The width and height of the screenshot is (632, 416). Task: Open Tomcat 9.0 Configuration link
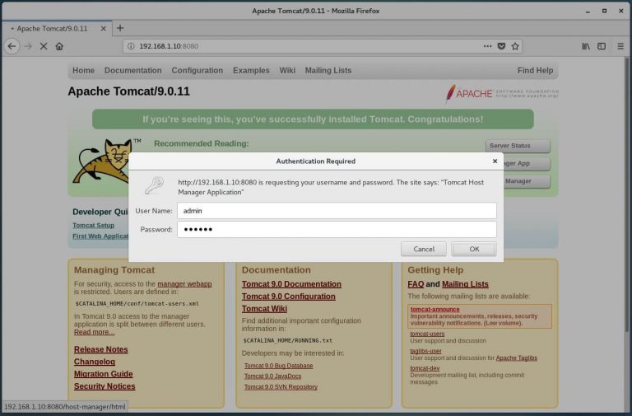289,297
